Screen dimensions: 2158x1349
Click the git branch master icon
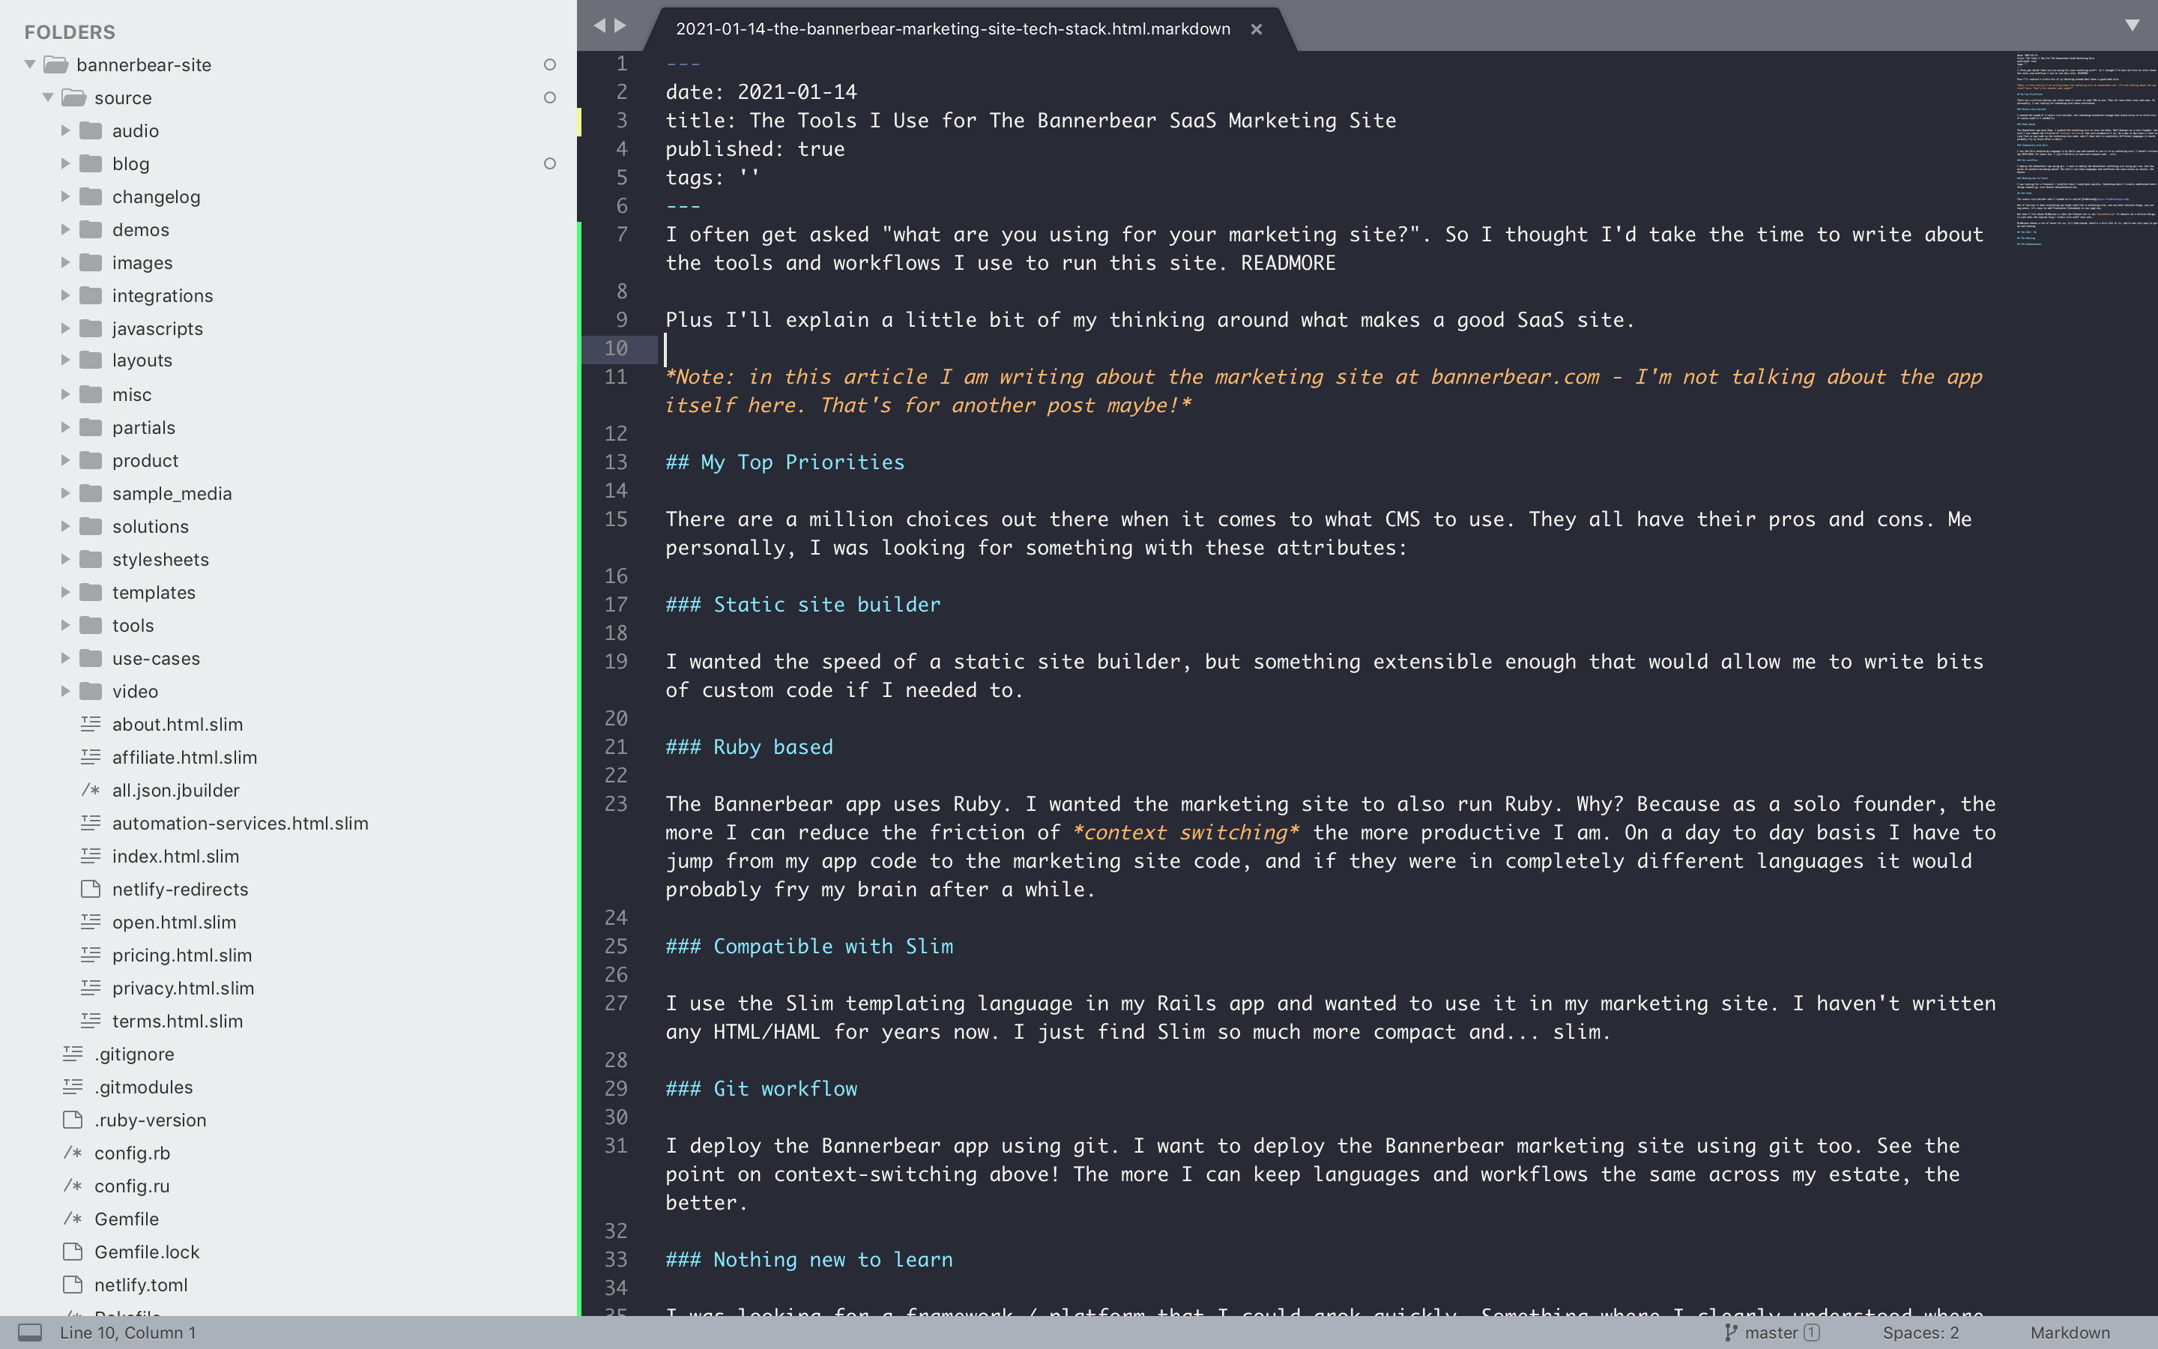pos(1731,1332)
